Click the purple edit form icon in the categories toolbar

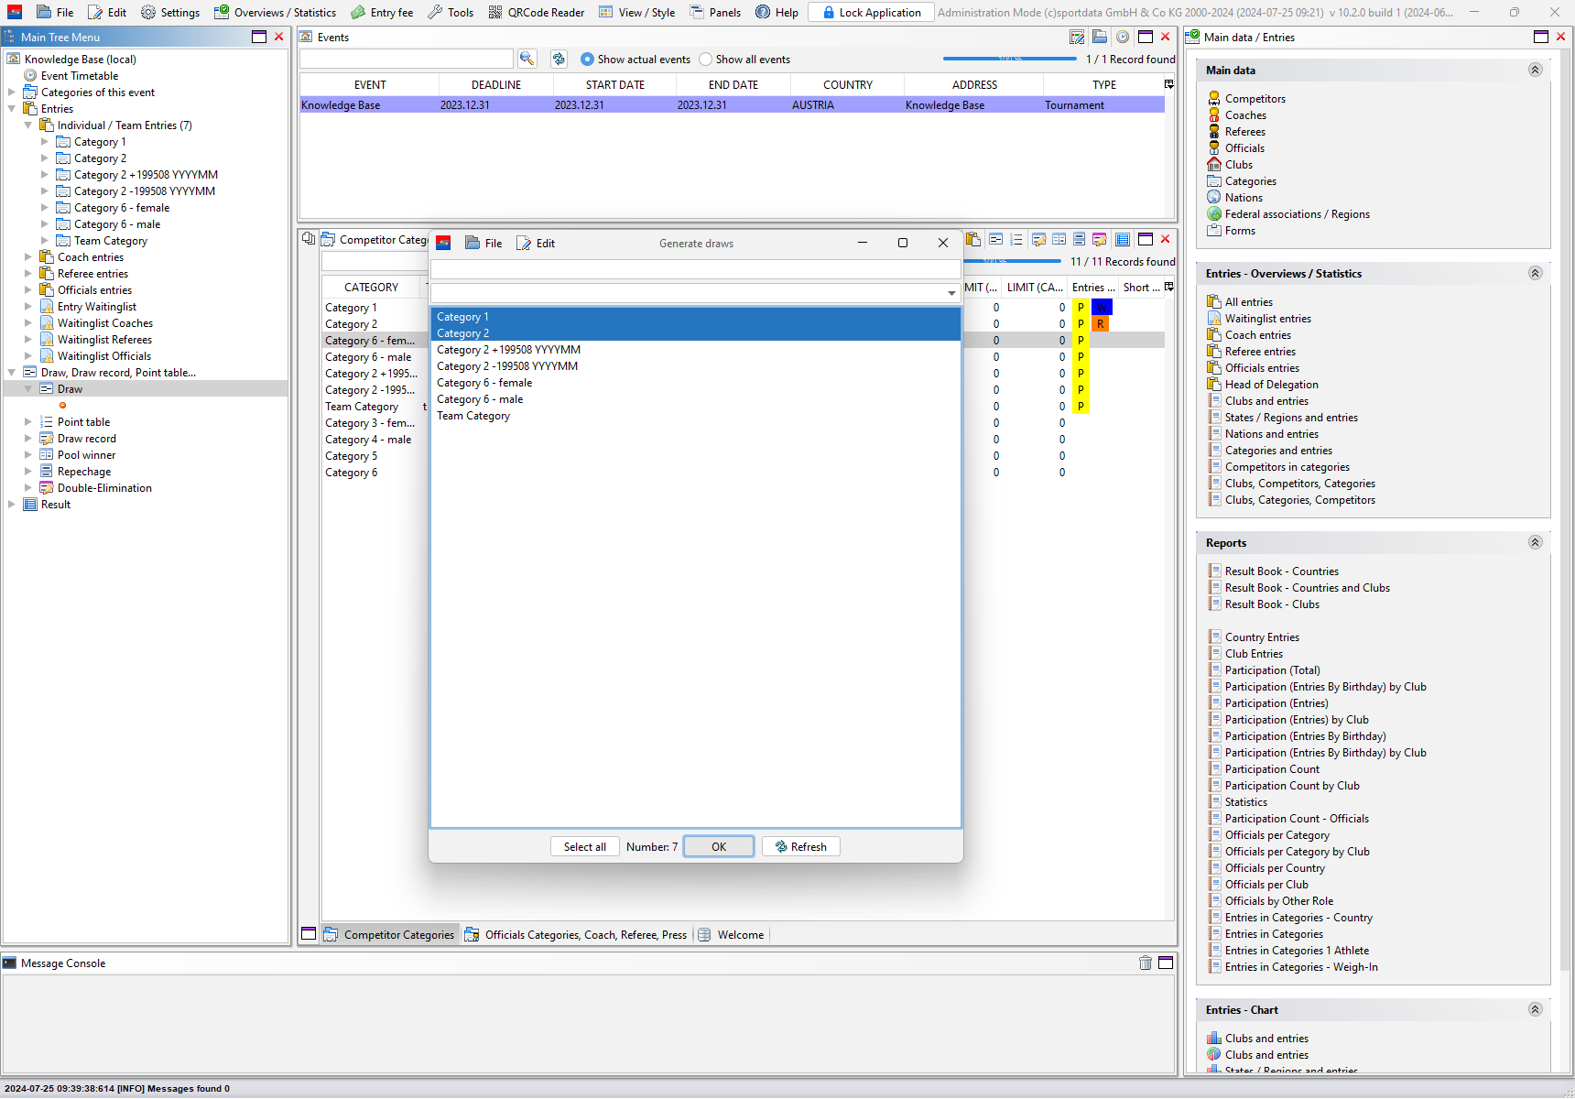[1100, 239]
